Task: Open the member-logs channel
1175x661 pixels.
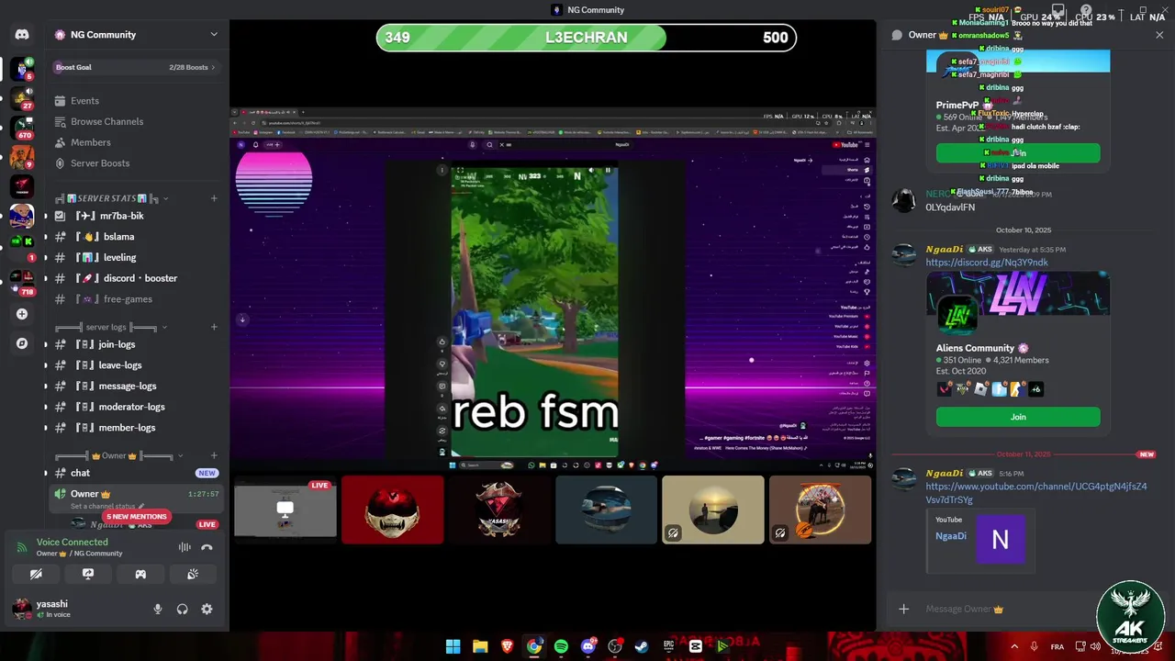Action: coord(136,428)
